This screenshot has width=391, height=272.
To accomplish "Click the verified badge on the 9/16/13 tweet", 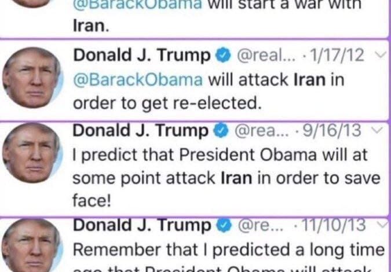I will point(221,131).
